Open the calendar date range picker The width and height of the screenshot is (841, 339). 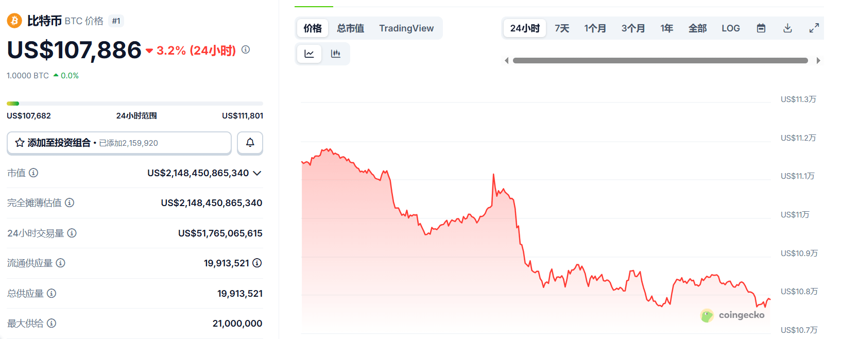[x=761, y=28]
